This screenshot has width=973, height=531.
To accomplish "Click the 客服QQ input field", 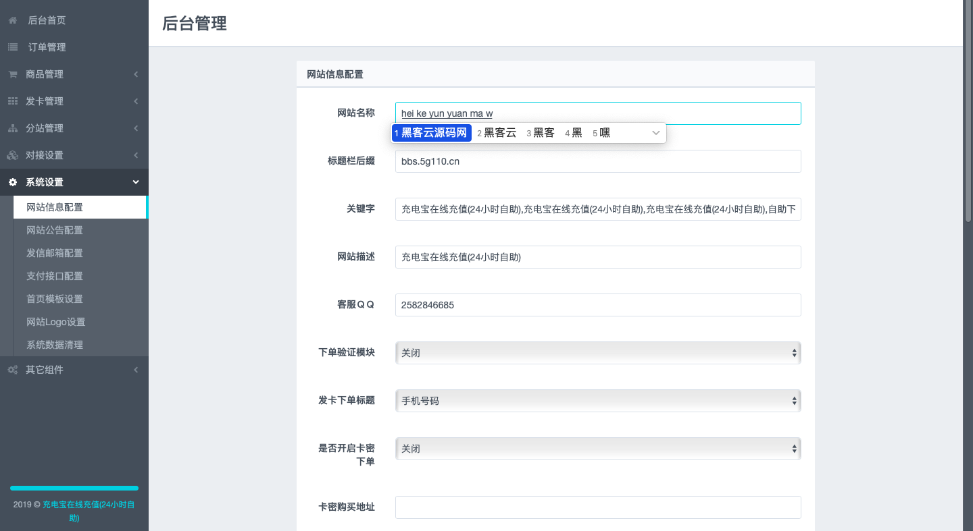I will coord(597,305).
